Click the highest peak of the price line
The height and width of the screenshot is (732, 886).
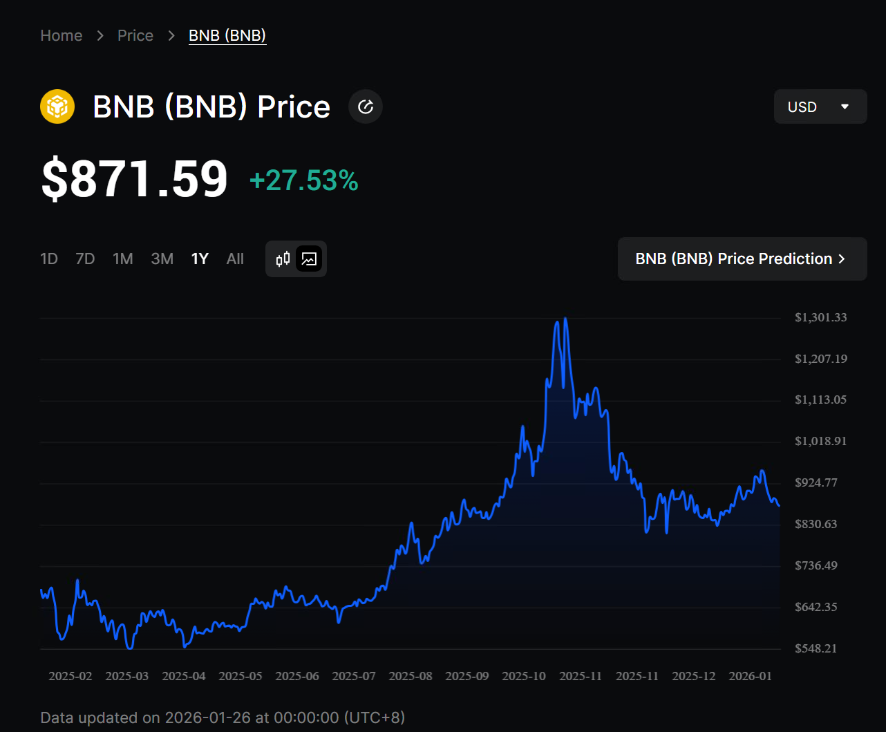point(565,319)
